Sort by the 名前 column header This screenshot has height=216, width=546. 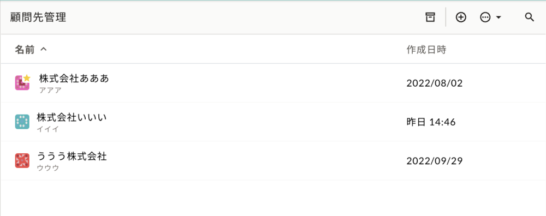[x=25, y=50]
